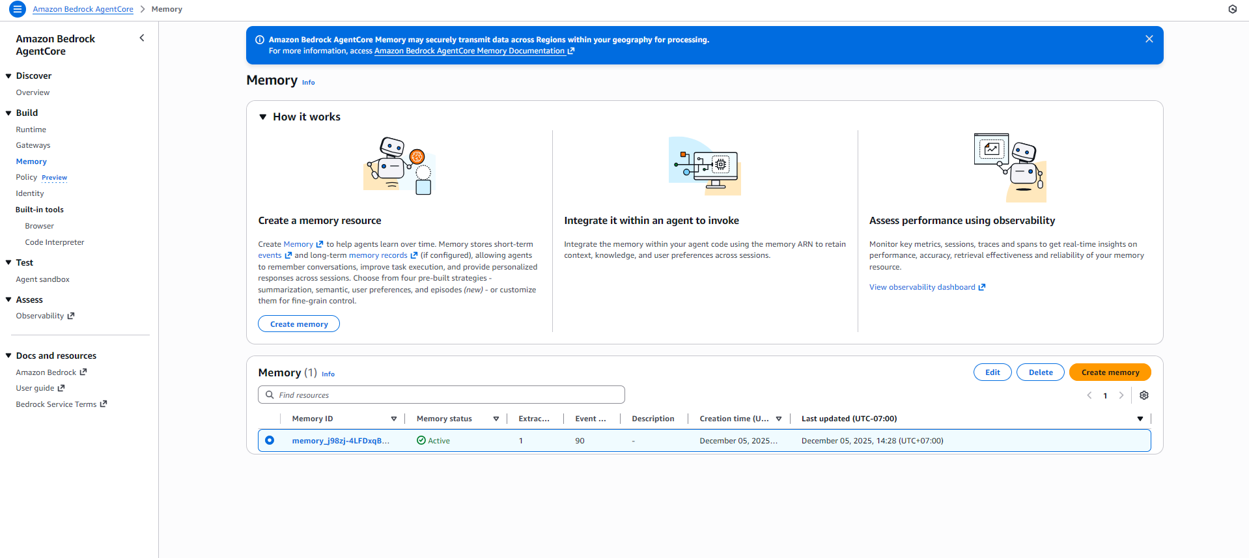Collapse Docs and resources group

8,356
